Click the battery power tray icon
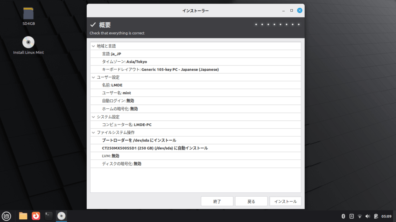The image size is (396, 222). coord(376,216)
